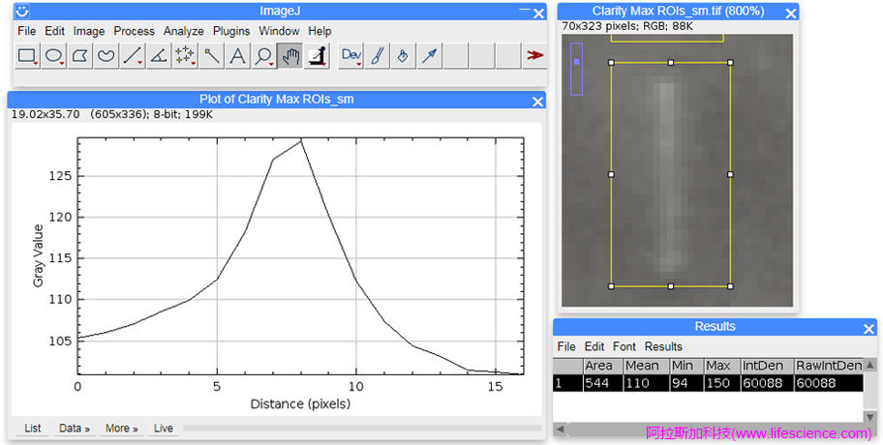Expand the Data » menu in plot
The height and width of the screenshot is (445, 883).
(74, 428)
